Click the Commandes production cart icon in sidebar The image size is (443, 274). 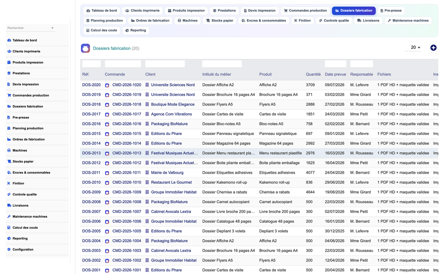coord(9,95)
